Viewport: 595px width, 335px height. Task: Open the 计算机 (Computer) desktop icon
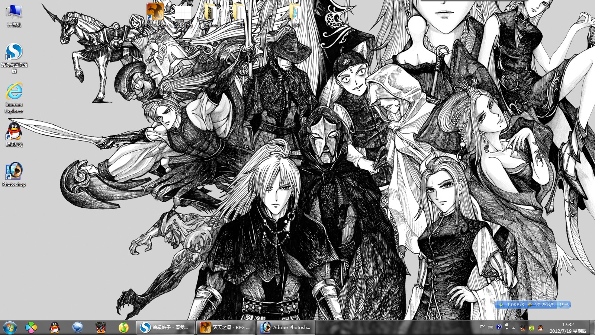14,16
